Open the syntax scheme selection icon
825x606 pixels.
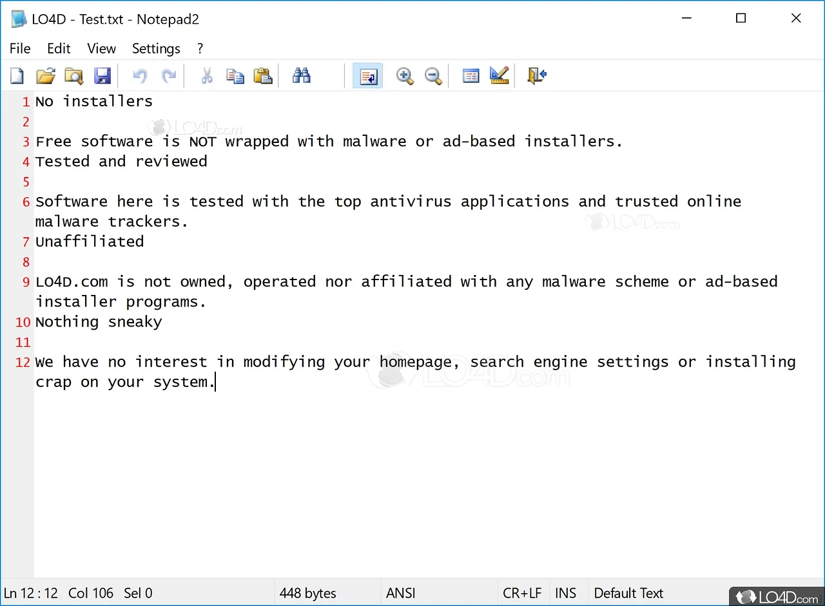pyautogui.click(x=471, y=76)
